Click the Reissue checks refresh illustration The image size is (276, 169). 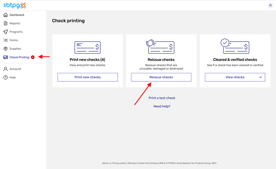pos(160,46)
